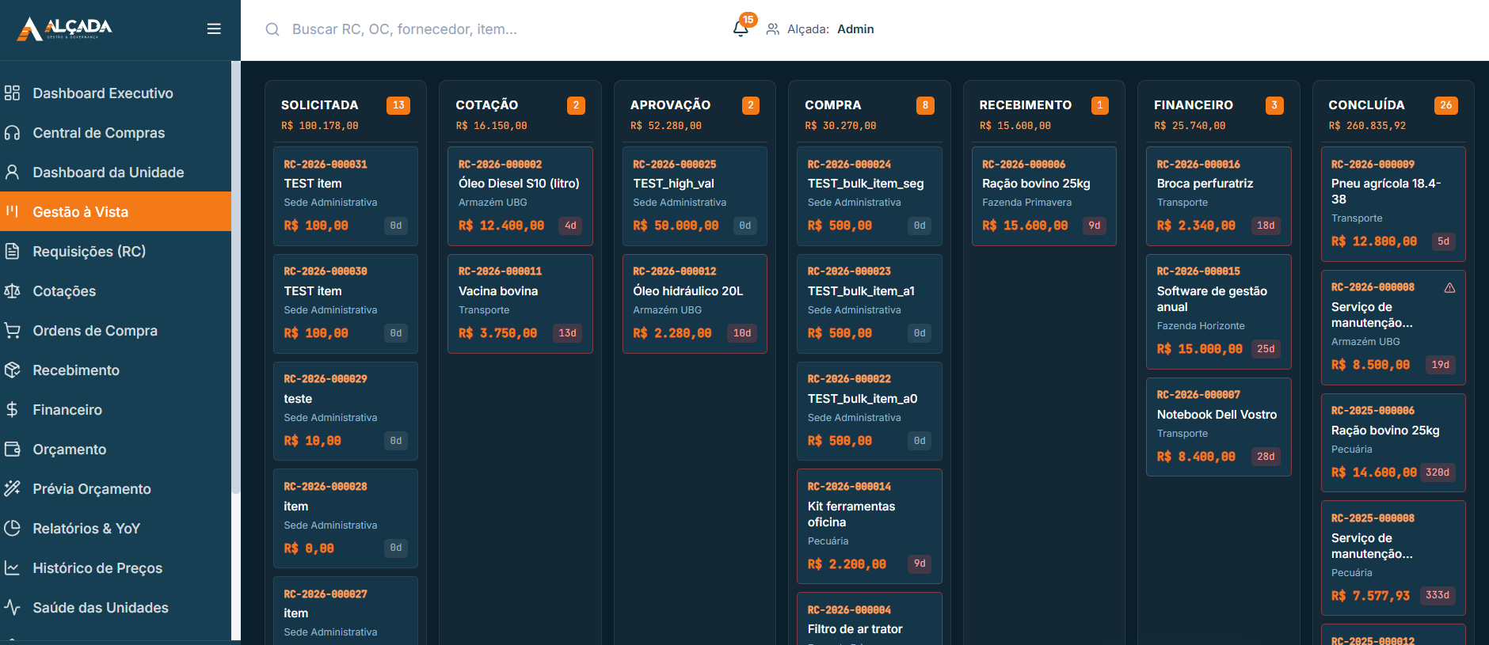Image resolution: width=1489 pixels, height=645 pixels.
Task: Click the Recebimento package icon
Action: [12, 370]
